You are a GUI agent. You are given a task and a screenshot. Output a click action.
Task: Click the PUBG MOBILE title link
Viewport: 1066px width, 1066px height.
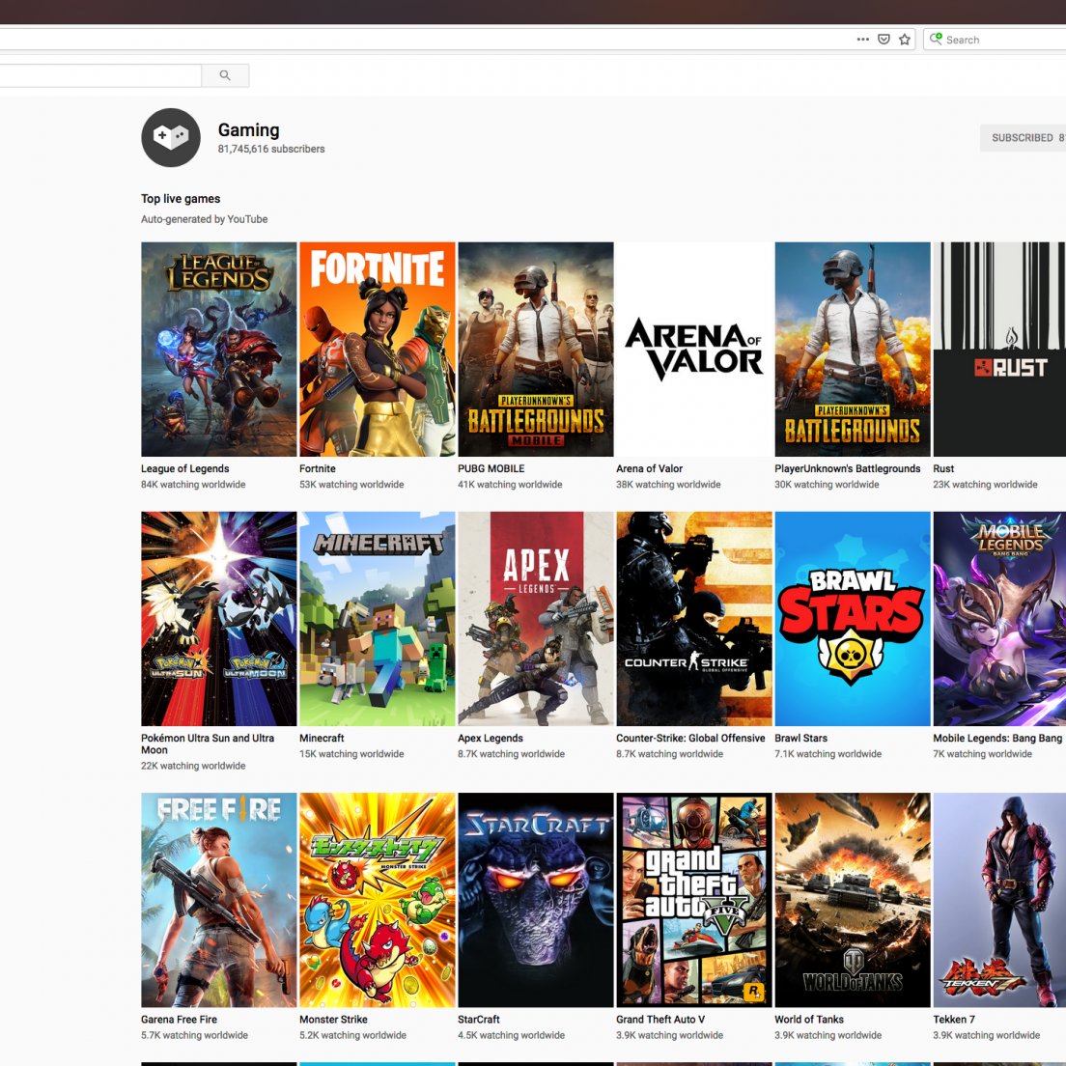coord(491,468)
